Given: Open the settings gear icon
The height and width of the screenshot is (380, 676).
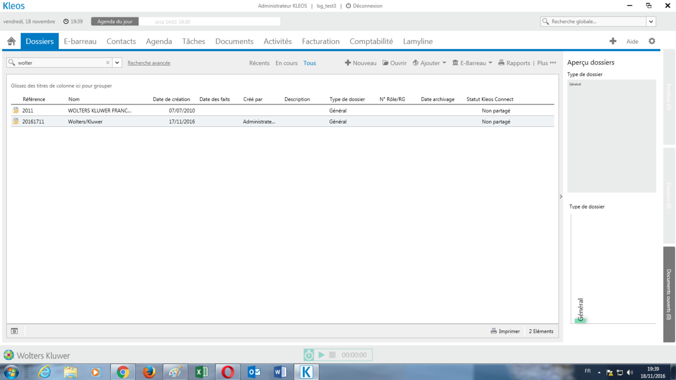Looking at the screenshot, I should (x=652, y=41).
